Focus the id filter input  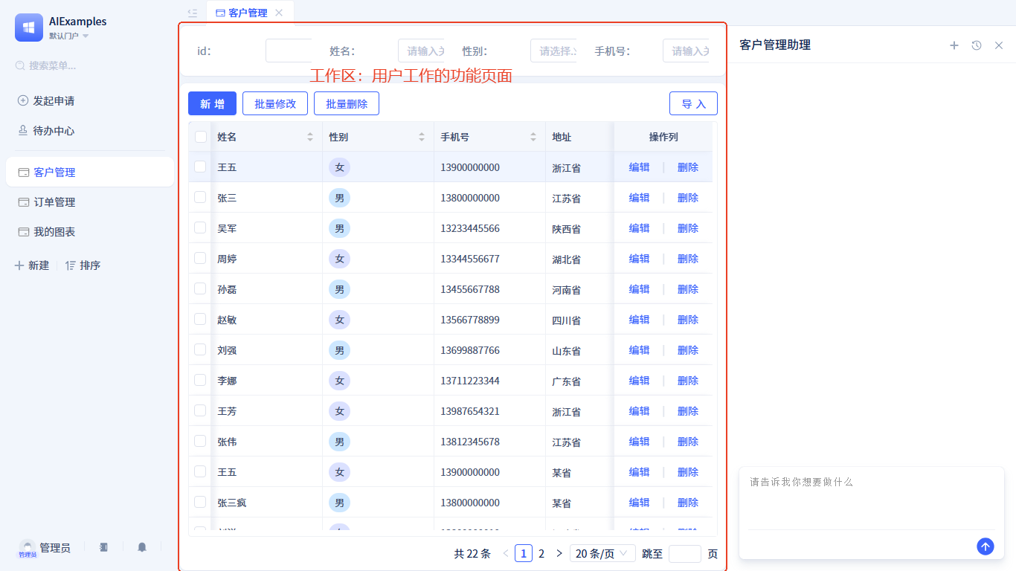point(289,51)
